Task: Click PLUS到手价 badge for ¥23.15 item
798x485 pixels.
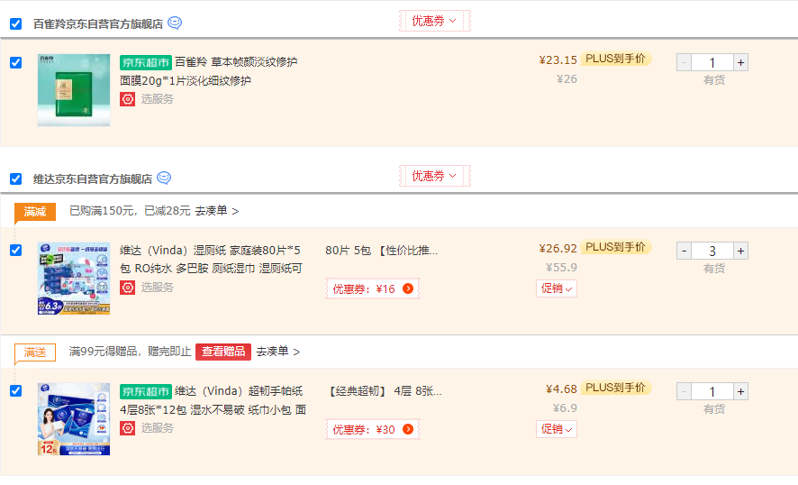Action: [x=615, y=59]
